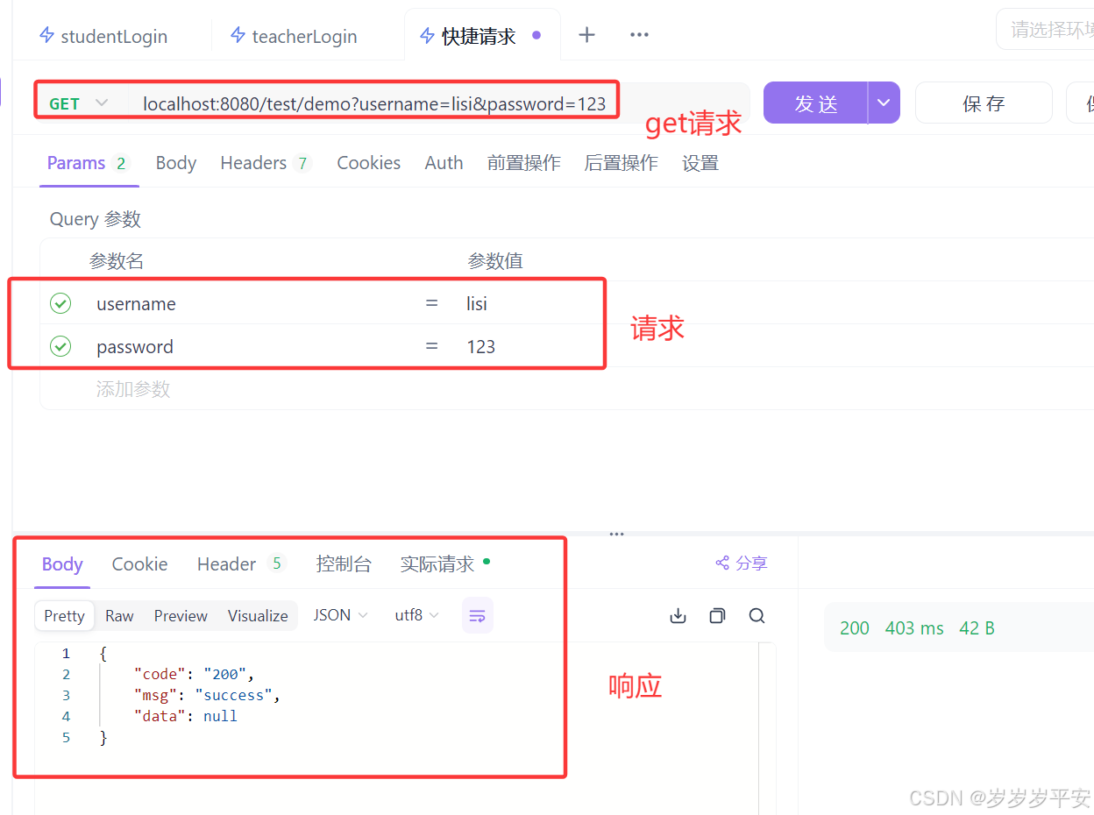
Task: Switch to the request Body tab
Action: 176,163
